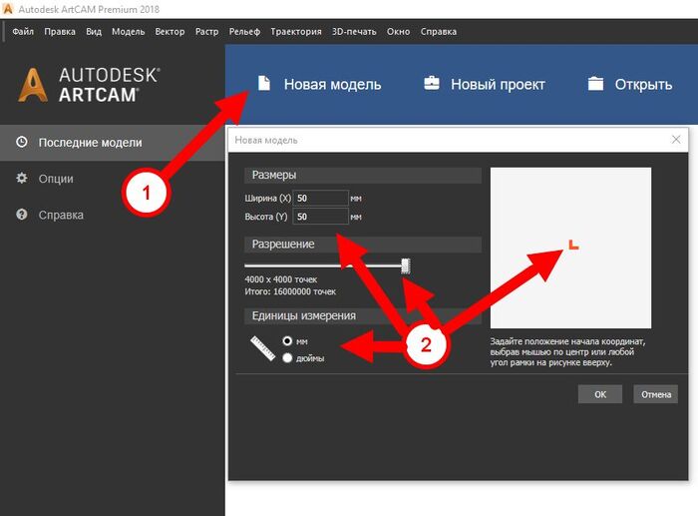
Task: Open the Файл menu
Action: 23,32
